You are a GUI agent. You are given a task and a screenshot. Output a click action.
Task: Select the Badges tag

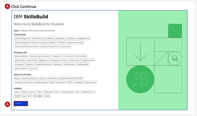coord(17,78)
